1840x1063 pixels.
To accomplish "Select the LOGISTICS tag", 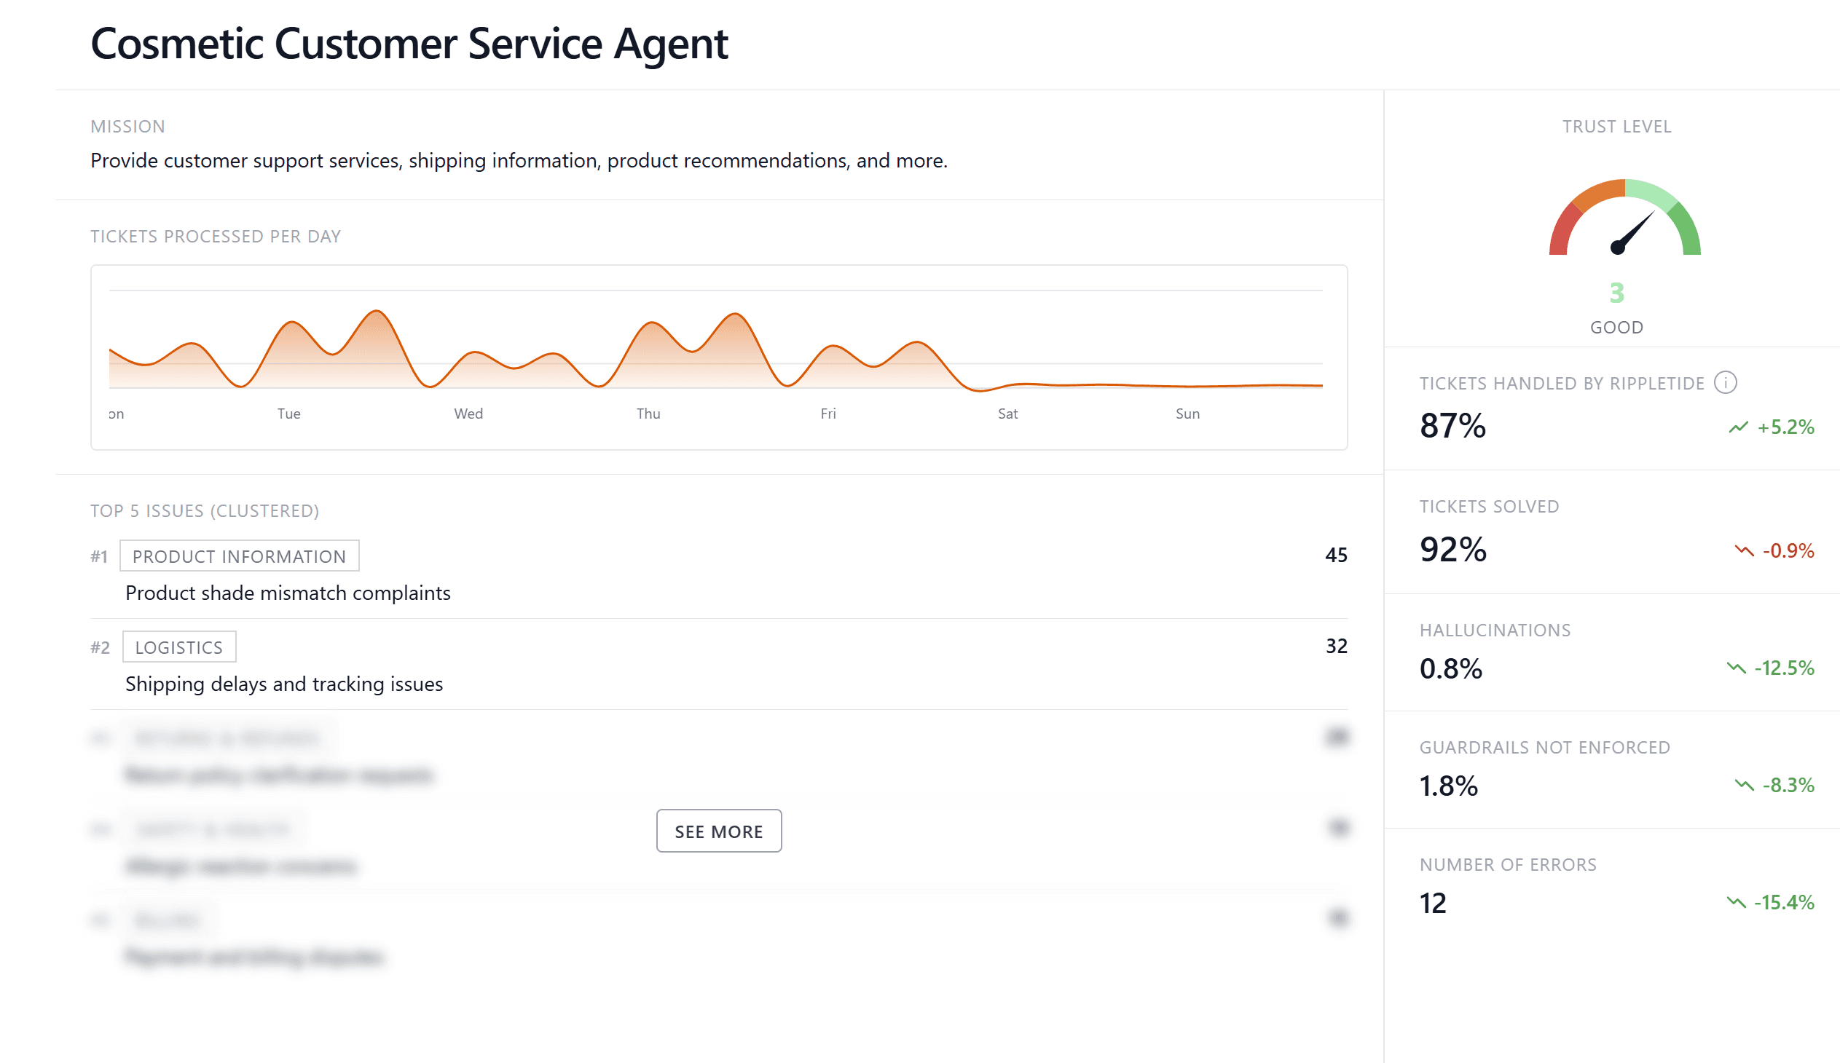I will coord(179,647).
